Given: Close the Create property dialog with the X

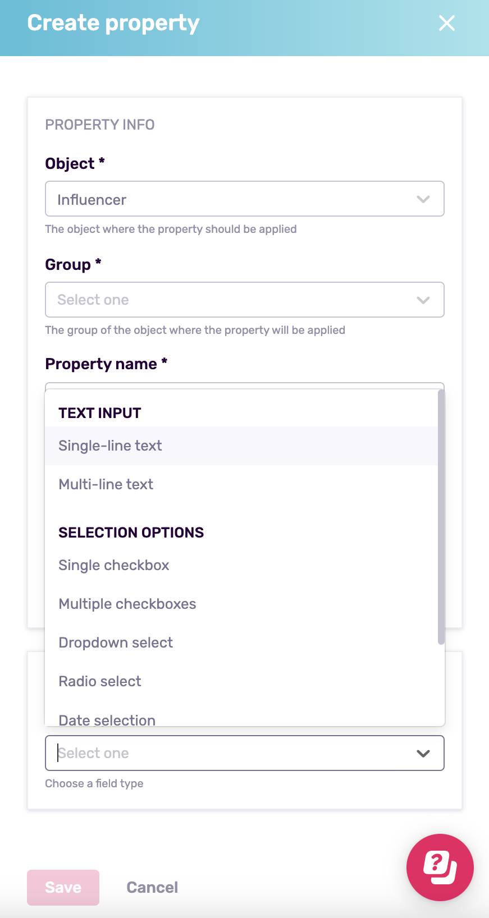Looking at the screenshot, I should pyautogui.click(x=446, y=23).
